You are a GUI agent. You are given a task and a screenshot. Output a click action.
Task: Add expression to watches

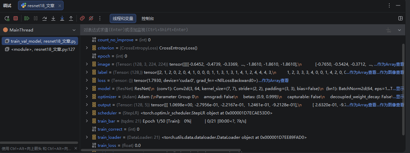click(x=388, y=30)
